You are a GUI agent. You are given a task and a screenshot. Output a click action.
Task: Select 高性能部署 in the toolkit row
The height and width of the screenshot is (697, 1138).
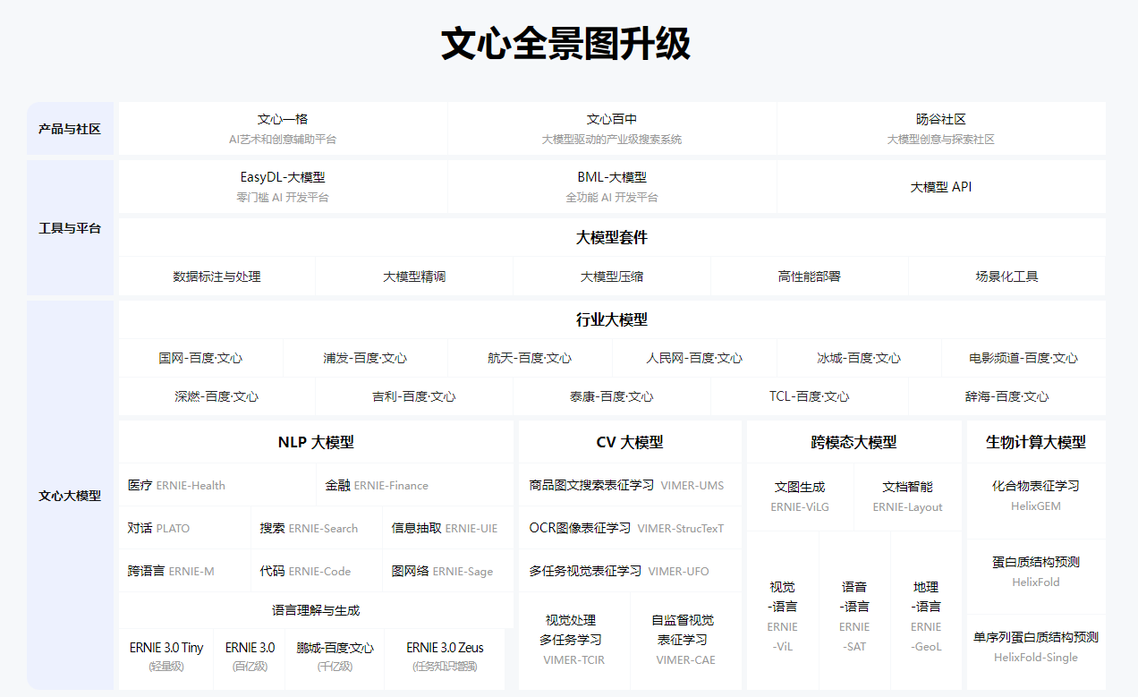coord(810,276)
